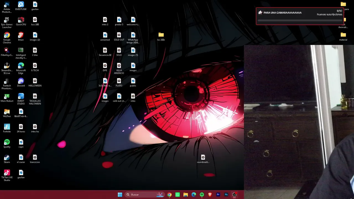Select the Spotify shortcut on the desktop
Viewport: 354px width, 199px height.
tap(7, 144)
